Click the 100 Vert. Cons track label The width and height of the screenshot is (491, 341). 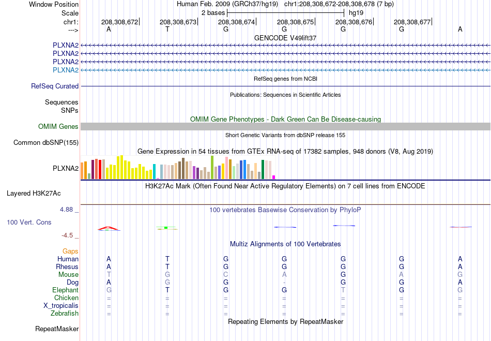(x=29, y=222)
